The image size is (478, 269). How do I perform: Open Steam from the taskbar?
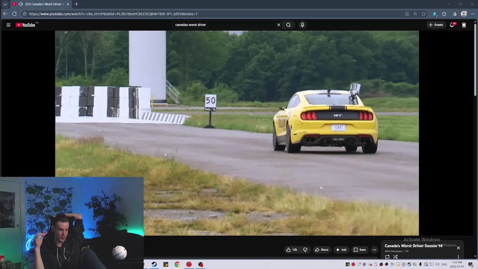154,265
